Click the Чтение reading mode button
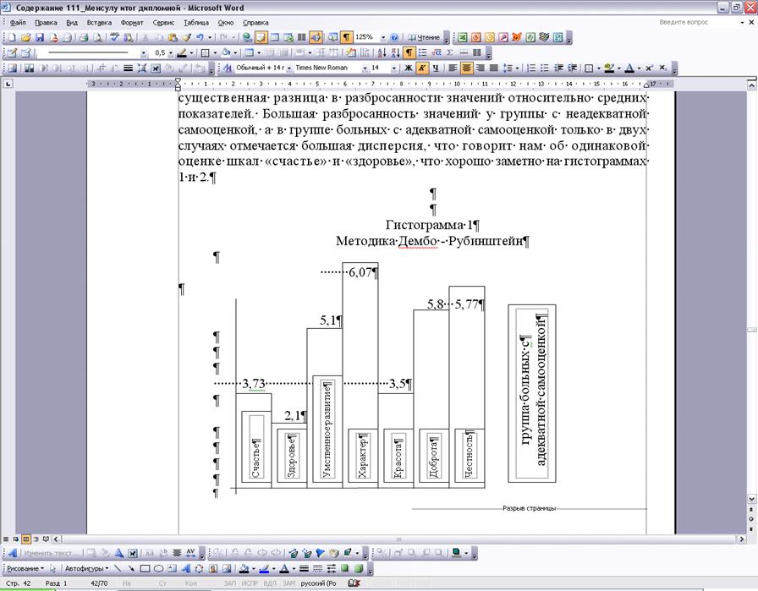The width and height of the screenshot is (758, 591). pos(424,38)
